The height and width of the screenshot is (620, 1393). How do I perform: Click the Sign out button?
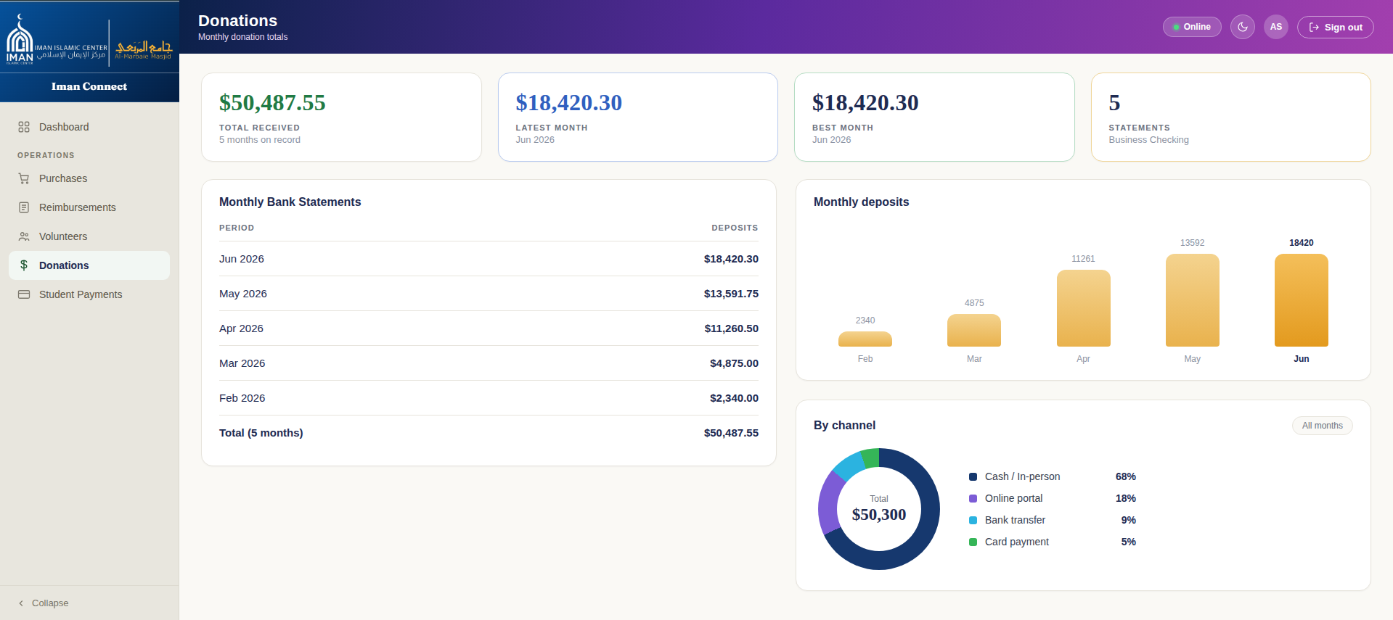click(x=1336, y=27)
